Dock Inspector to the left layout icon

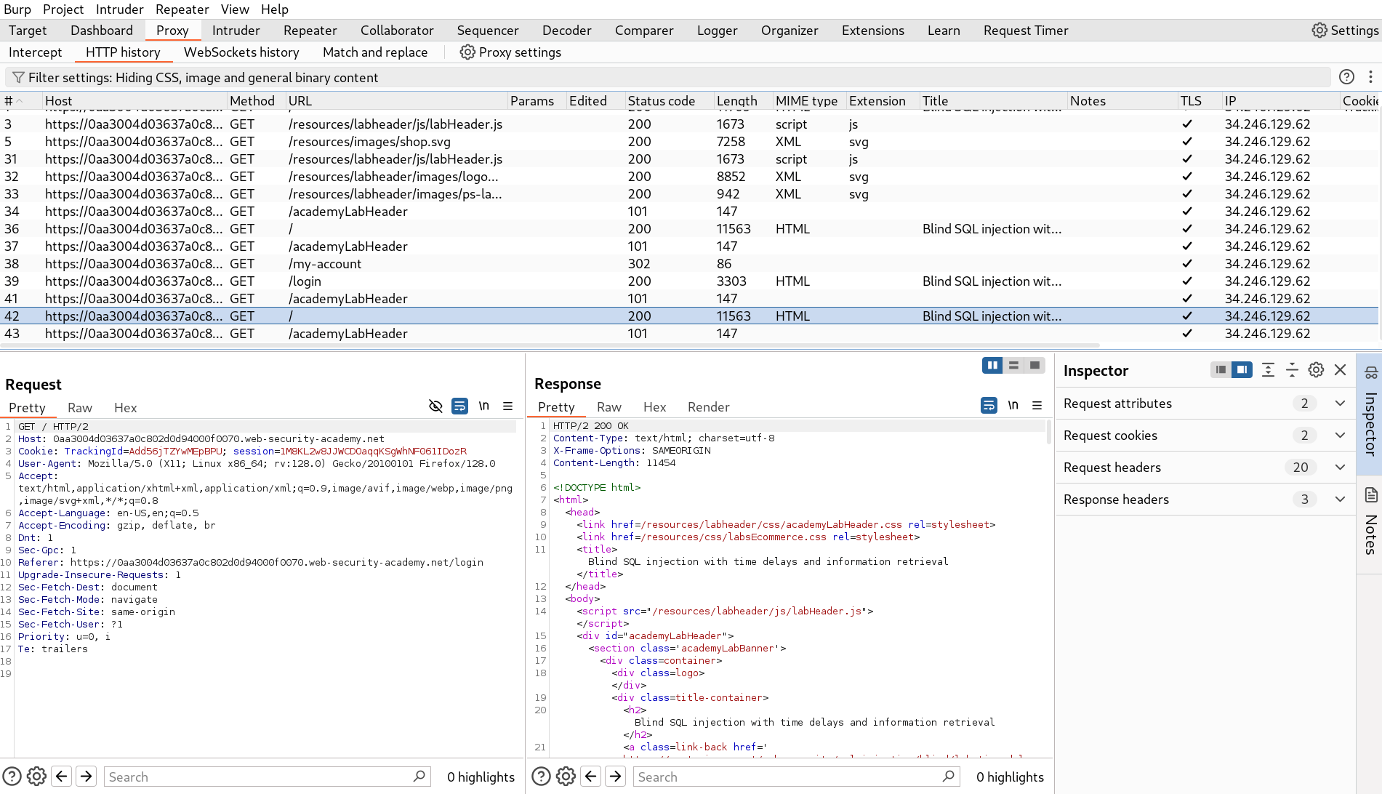tap(1221, 370)
